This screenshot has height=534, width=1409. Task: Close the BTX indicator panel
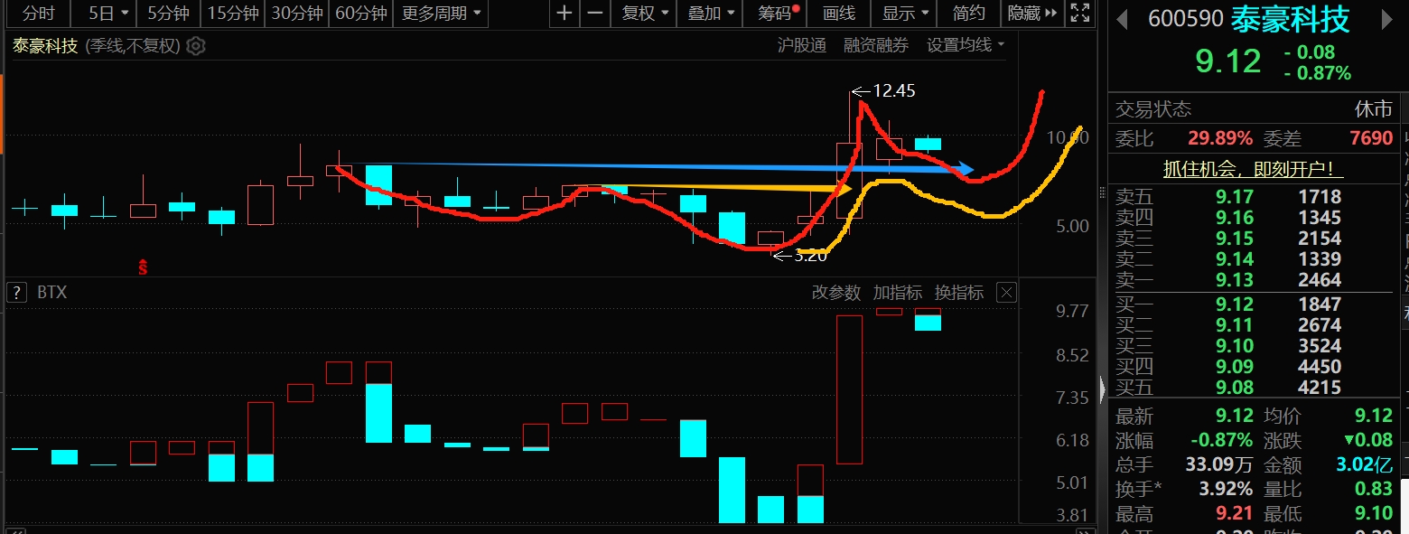click(1006, 292)
